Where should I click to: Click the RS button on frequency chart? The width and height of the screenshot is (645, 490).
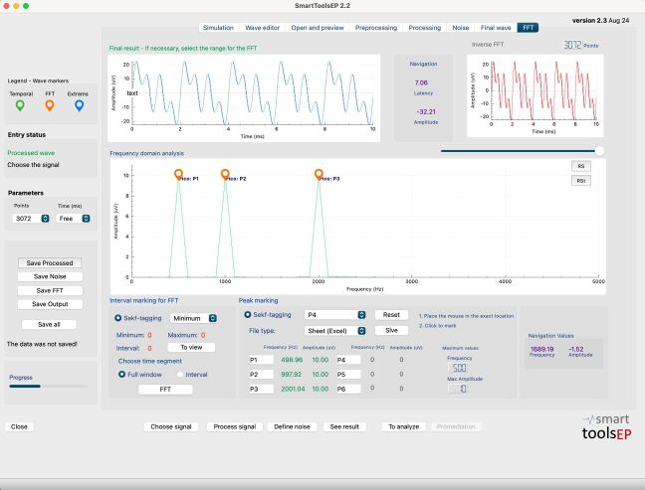(581, 166)
